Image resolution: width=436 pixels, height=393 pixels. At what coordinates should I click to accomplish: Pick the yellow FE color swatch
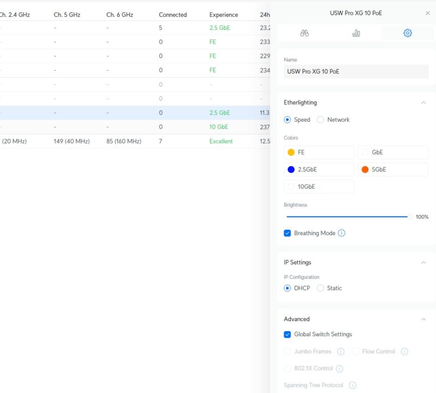(x=291, y=152)
